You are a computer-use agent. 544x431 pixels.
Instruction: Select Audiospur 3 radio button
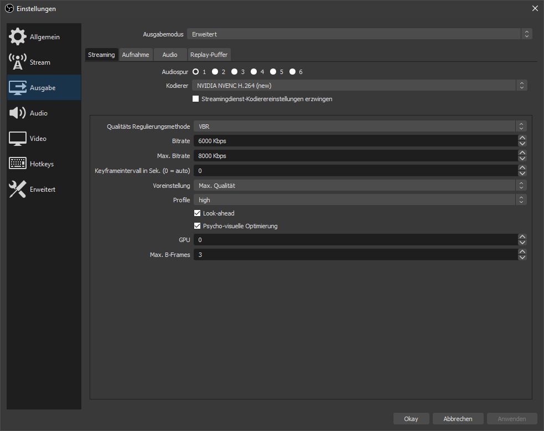235,72
